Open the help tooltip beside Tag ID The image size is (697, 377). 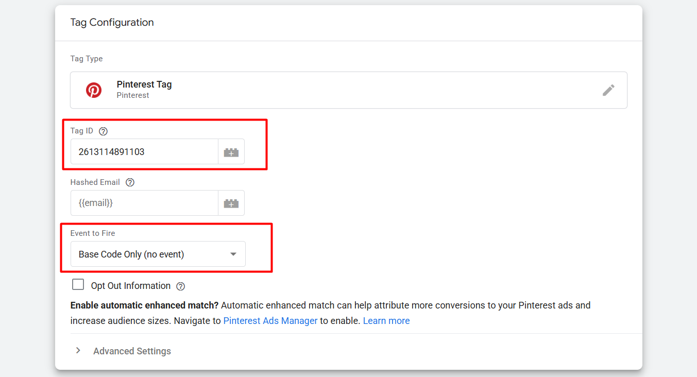click(x=103, y=131)
